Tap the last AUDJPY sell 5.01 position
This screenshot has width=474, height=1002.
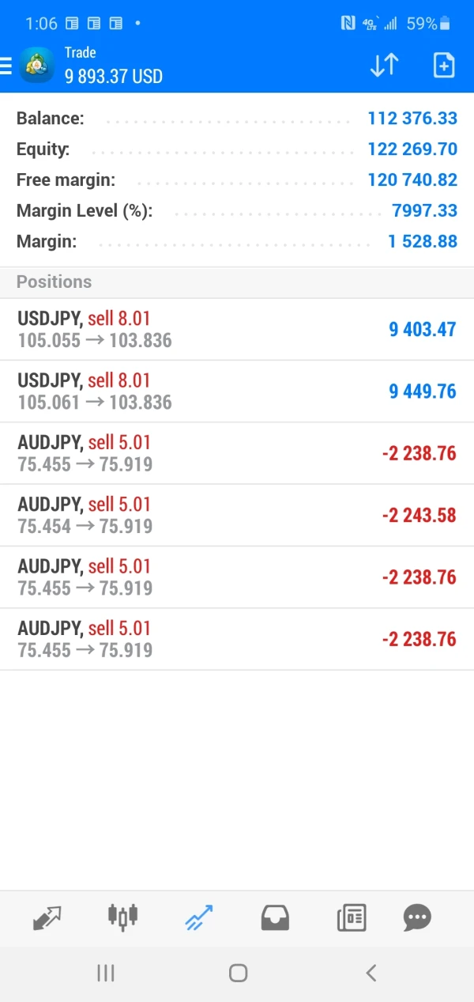tap(237, 639)
